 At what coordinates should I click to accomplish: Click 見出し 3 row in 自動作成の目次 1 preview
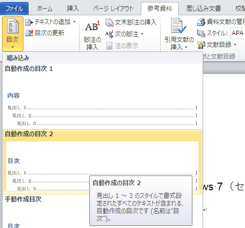[107, 123]
